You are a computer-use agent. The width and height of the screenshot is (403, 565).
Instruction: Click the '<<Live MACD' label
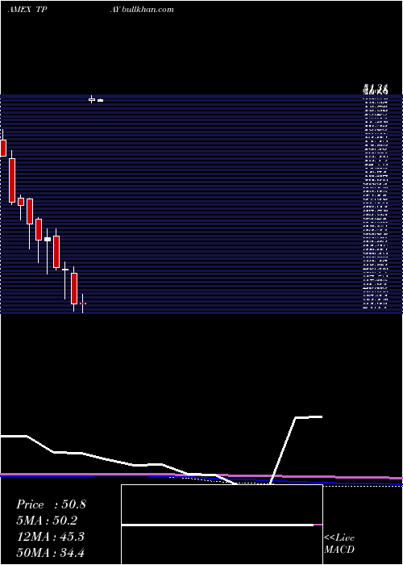click(x=339, y=543)
